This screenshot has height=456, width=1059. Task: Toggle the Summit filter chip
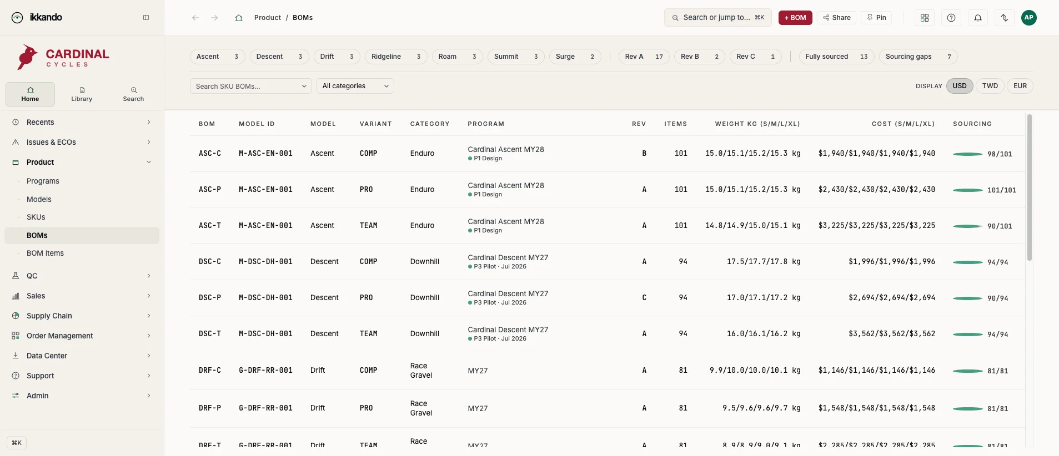(516, 57)
